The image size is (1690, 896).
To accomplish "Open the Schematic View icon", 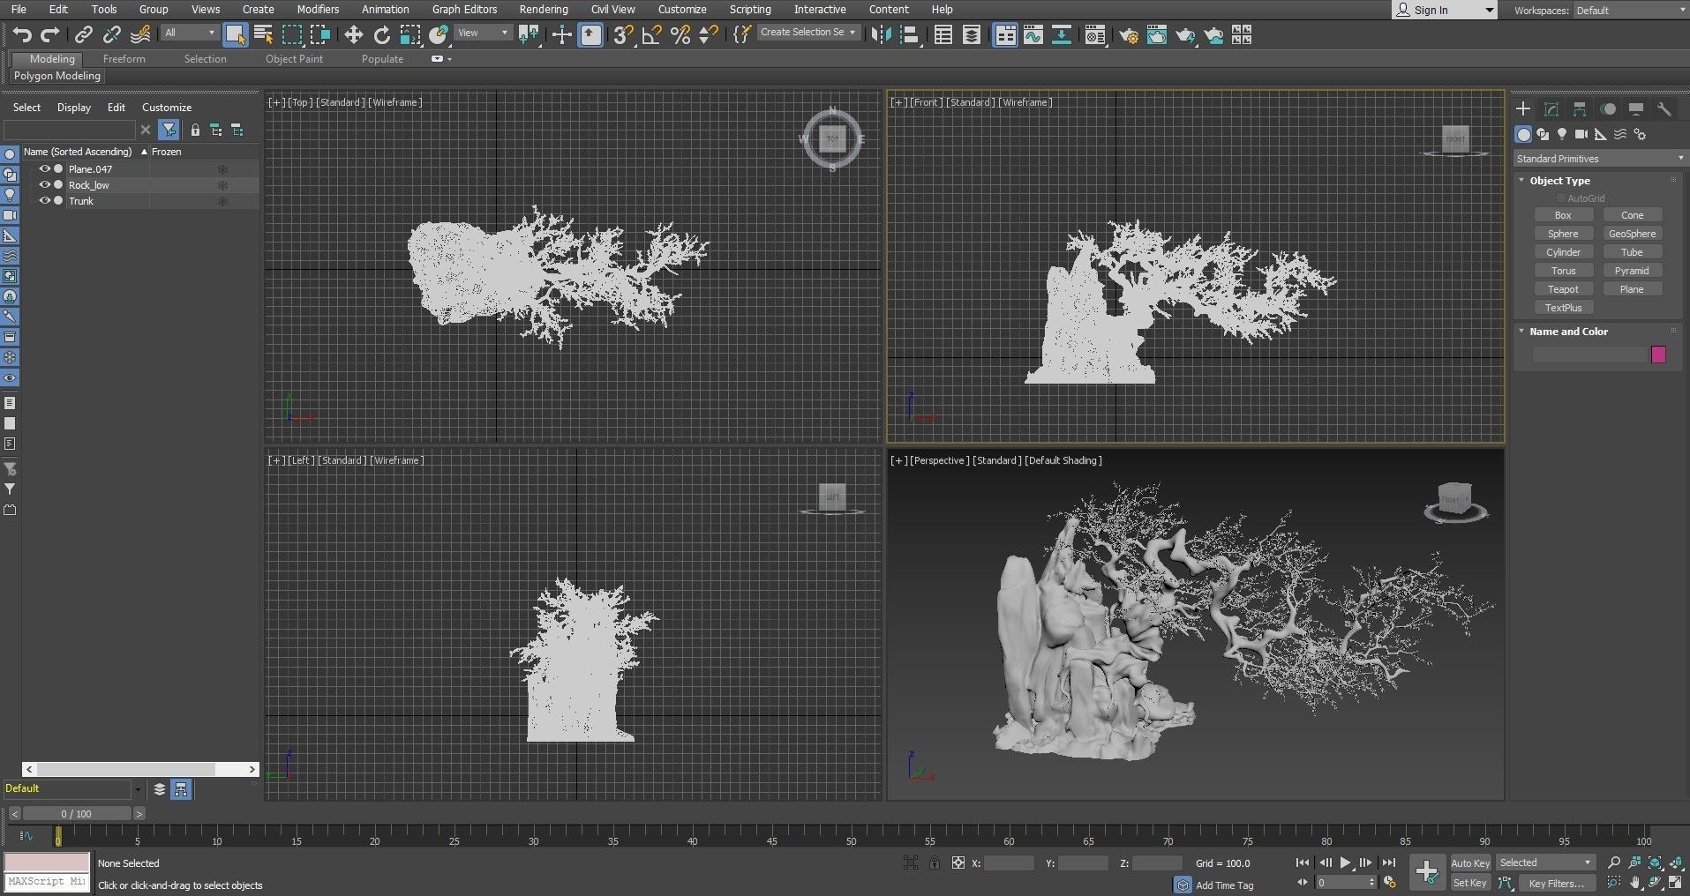I will coord(1062,34).
